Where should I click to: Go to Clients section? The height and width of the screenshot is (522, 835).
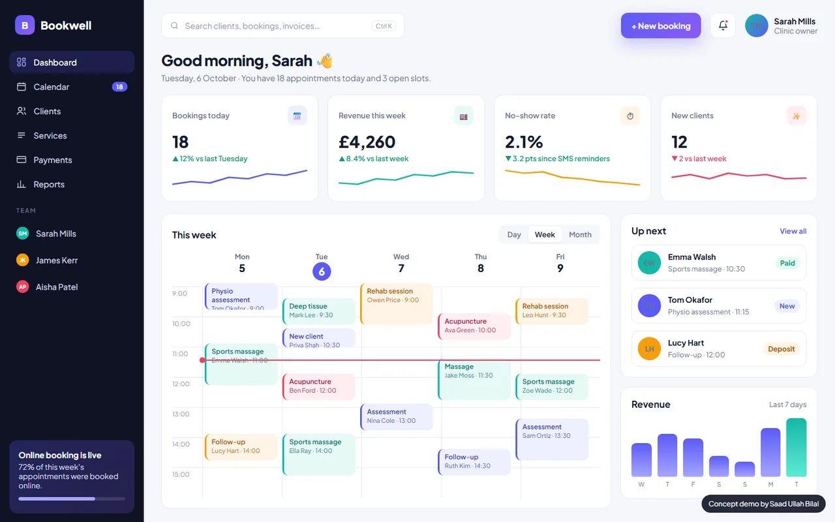click(72, 111)
